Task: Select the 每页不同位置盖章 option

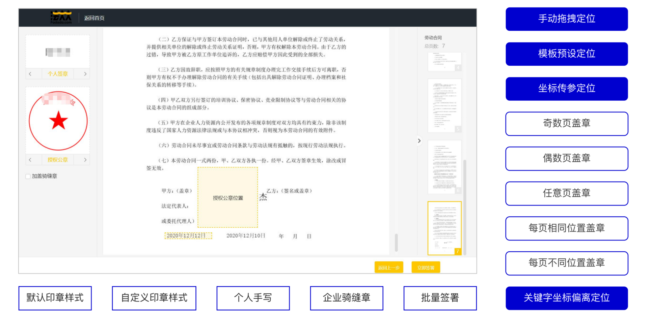Action: point(567,263)
